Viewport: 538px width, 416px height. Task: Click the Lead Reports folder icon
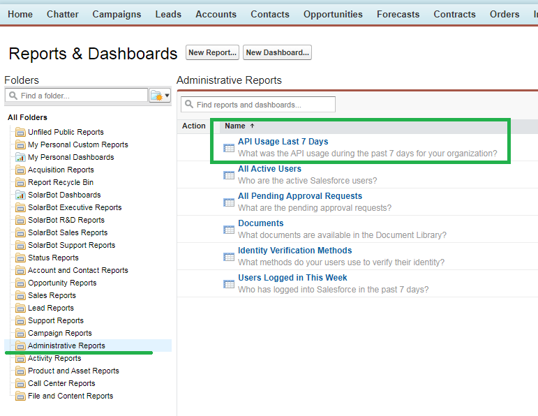[21, 309]
